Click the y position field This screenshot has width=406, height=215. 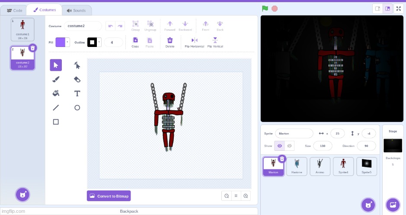[369, 134]
